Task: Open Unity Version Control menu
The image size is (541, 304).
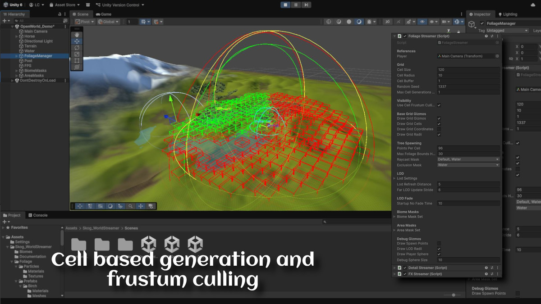Action: point(120,5)
